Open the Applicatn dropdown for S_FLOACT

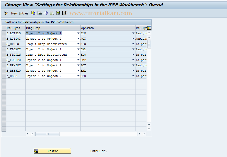click(133, 49)
